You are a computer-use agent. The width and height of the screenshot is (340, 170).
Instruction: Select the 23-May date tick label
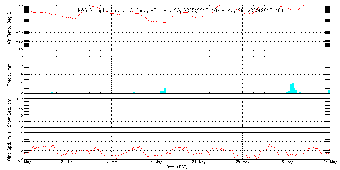click(155, 162)
